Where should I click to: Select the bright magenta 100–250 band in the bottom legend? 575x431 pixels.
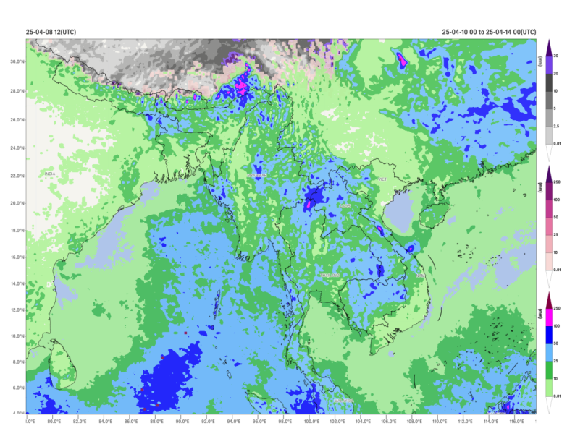point(549,317)
